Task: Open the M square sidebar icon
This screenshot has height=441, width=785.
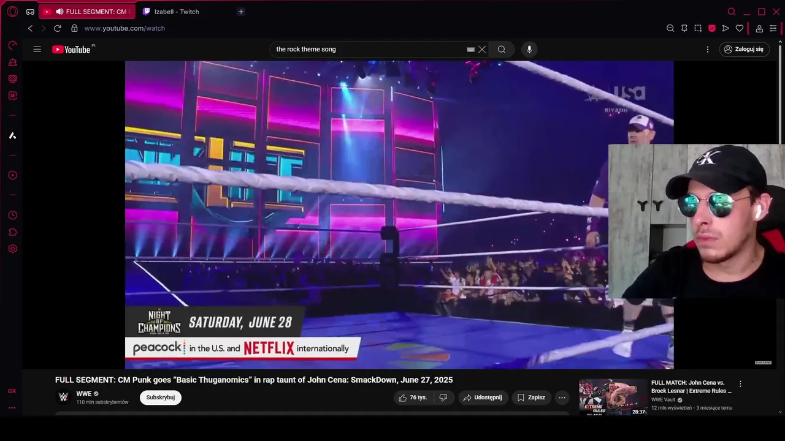Action: 12,96
